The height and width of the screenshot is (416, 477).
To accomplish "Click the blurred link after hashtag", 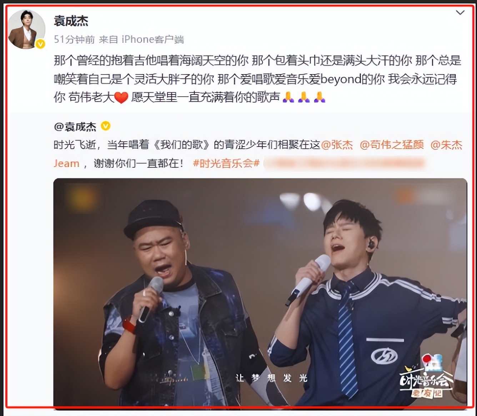I will [344, 163].
